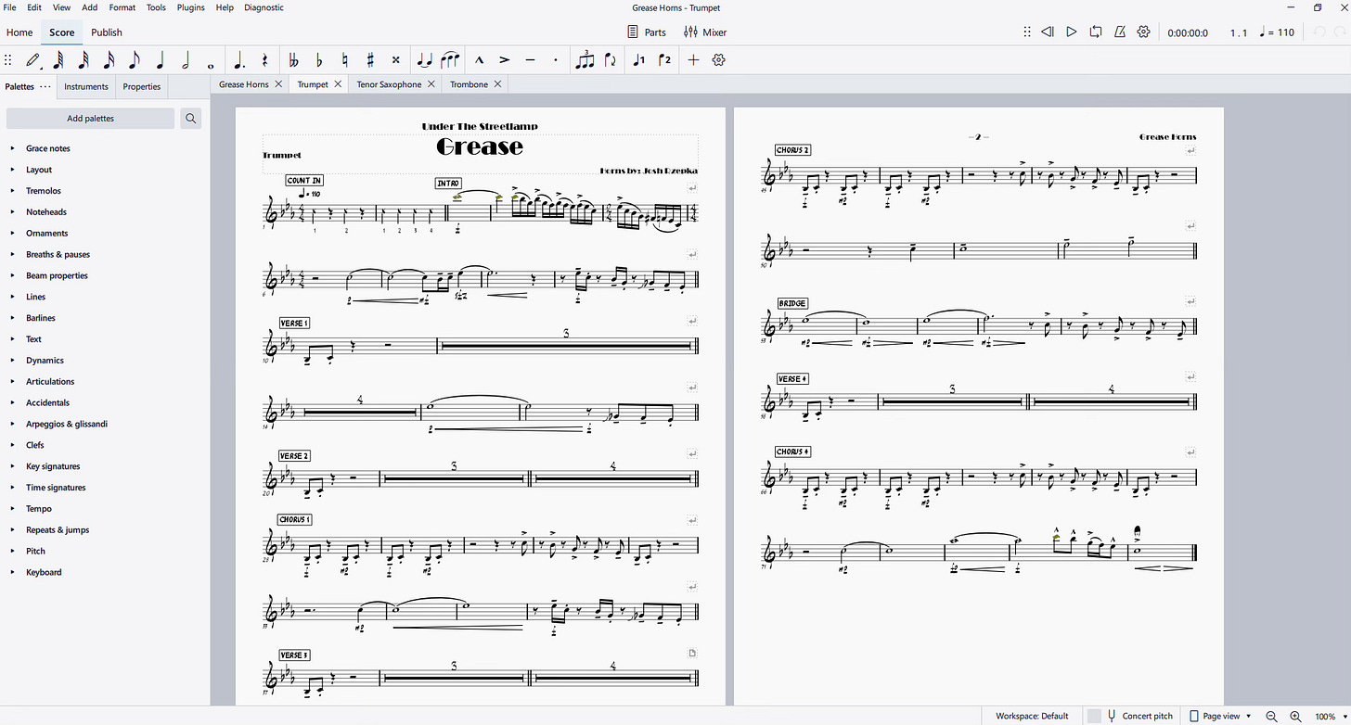Apply the flat accidental
The width and height of the screenshot is (1351, 725).
(x=319, y=60)
